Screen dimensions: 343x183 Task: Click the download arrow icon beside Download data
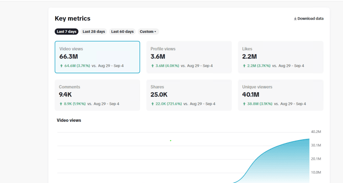pos(295,19)
